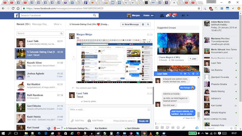
Task: Open notifications globe icon with 99+ badge
Action: [x=174, y=15]
